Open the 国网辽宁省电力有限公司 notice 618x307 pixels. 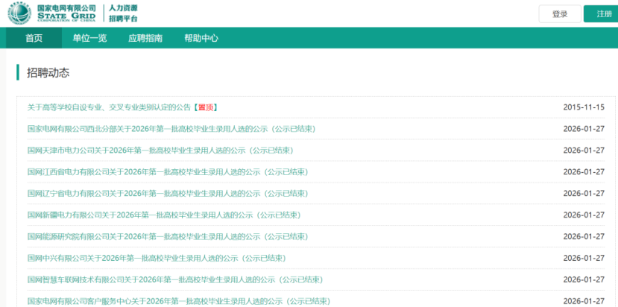(168, 194)
